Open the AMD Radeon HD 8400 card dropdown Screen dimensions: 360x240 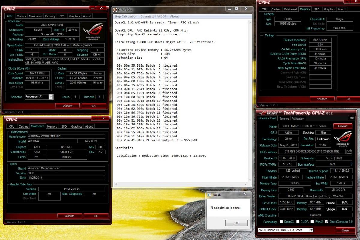tap(311, 230)
